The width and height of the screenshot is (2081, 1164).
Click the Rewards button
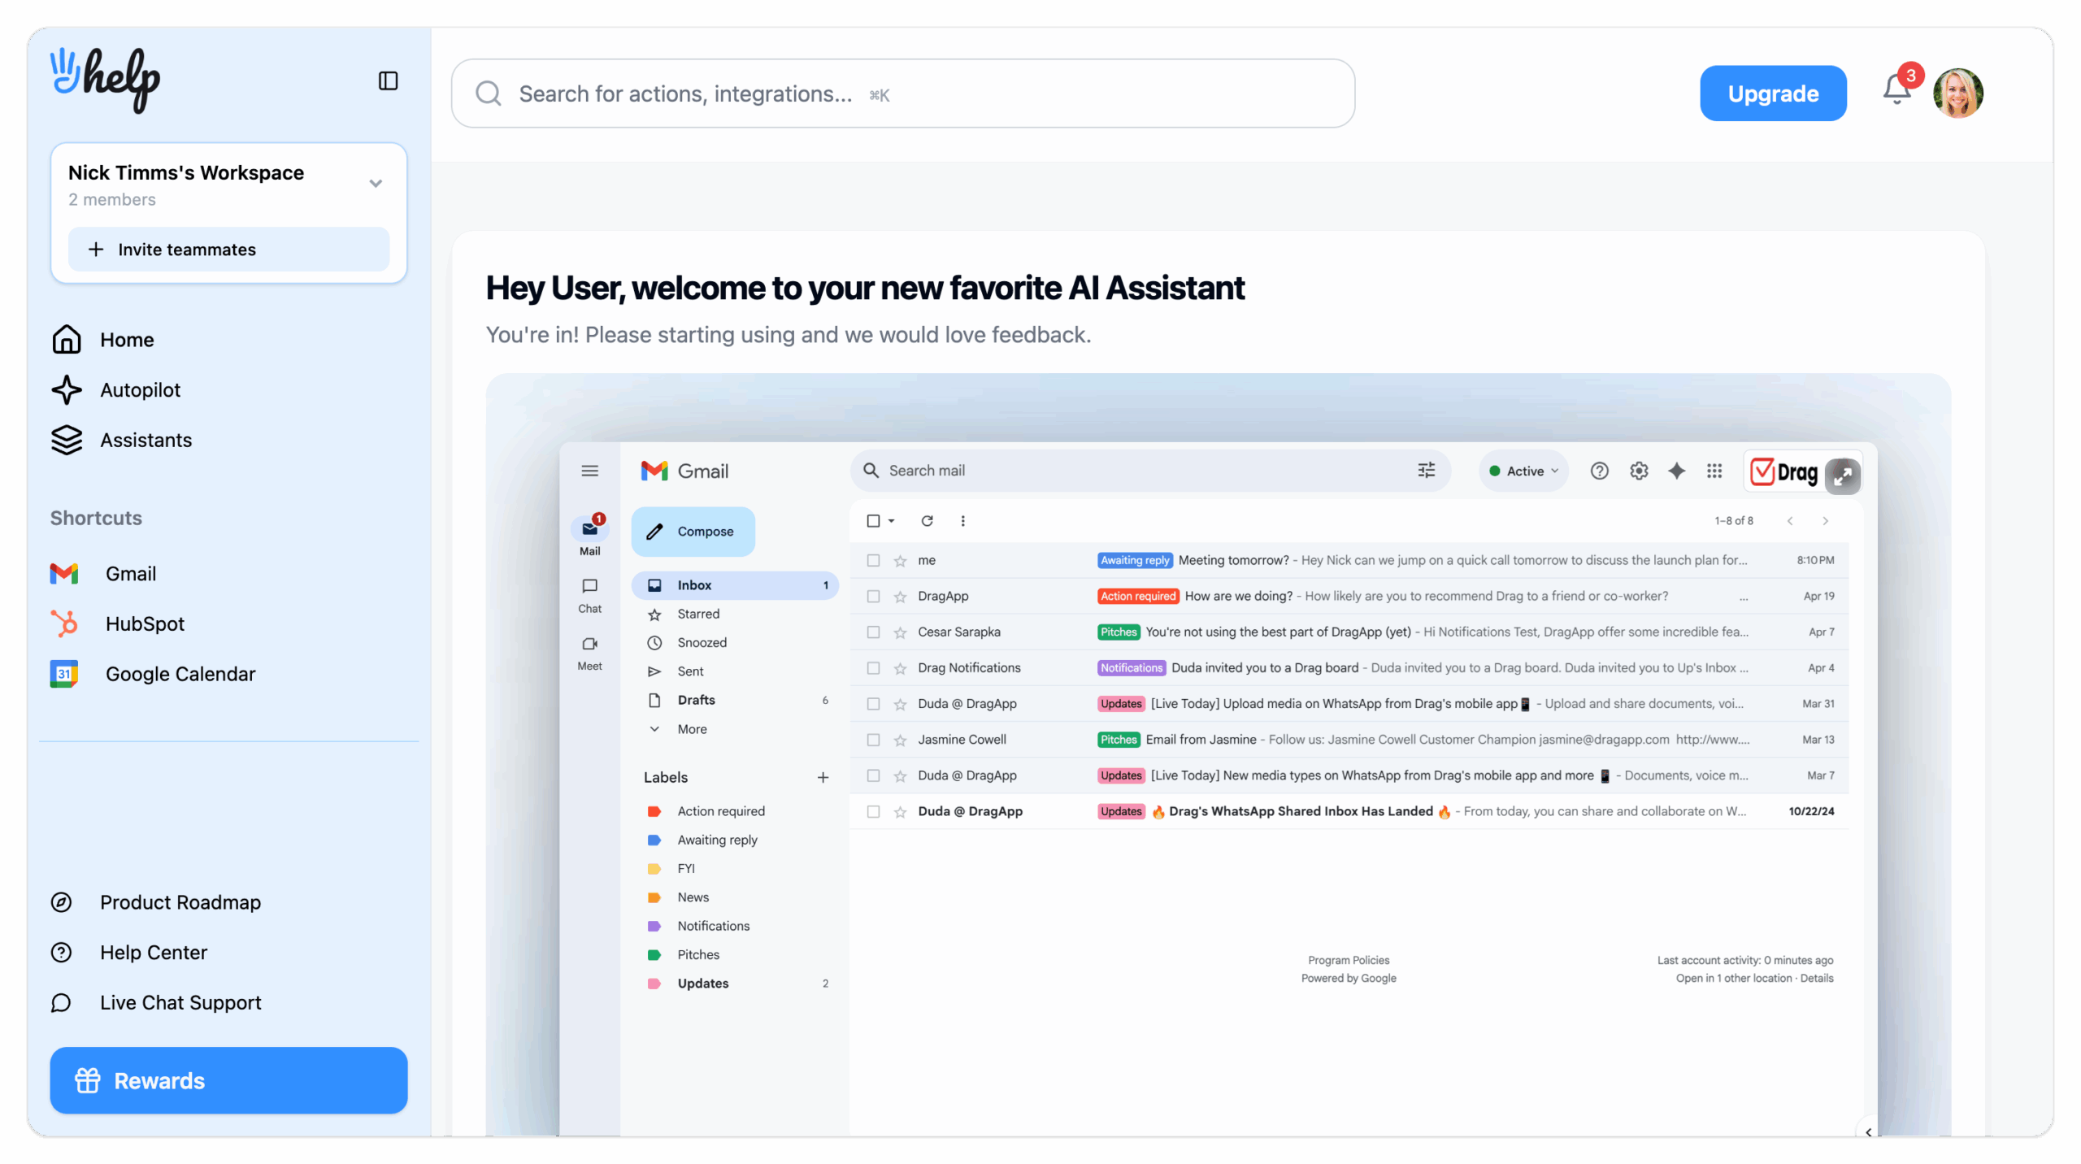click(x=228, y=1080)
